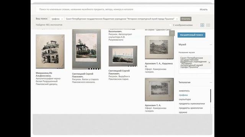Collapse the 'Музей' filter section
Viewport: 245px width, 137px height.
pyautogui.click(x=211, y=45)
